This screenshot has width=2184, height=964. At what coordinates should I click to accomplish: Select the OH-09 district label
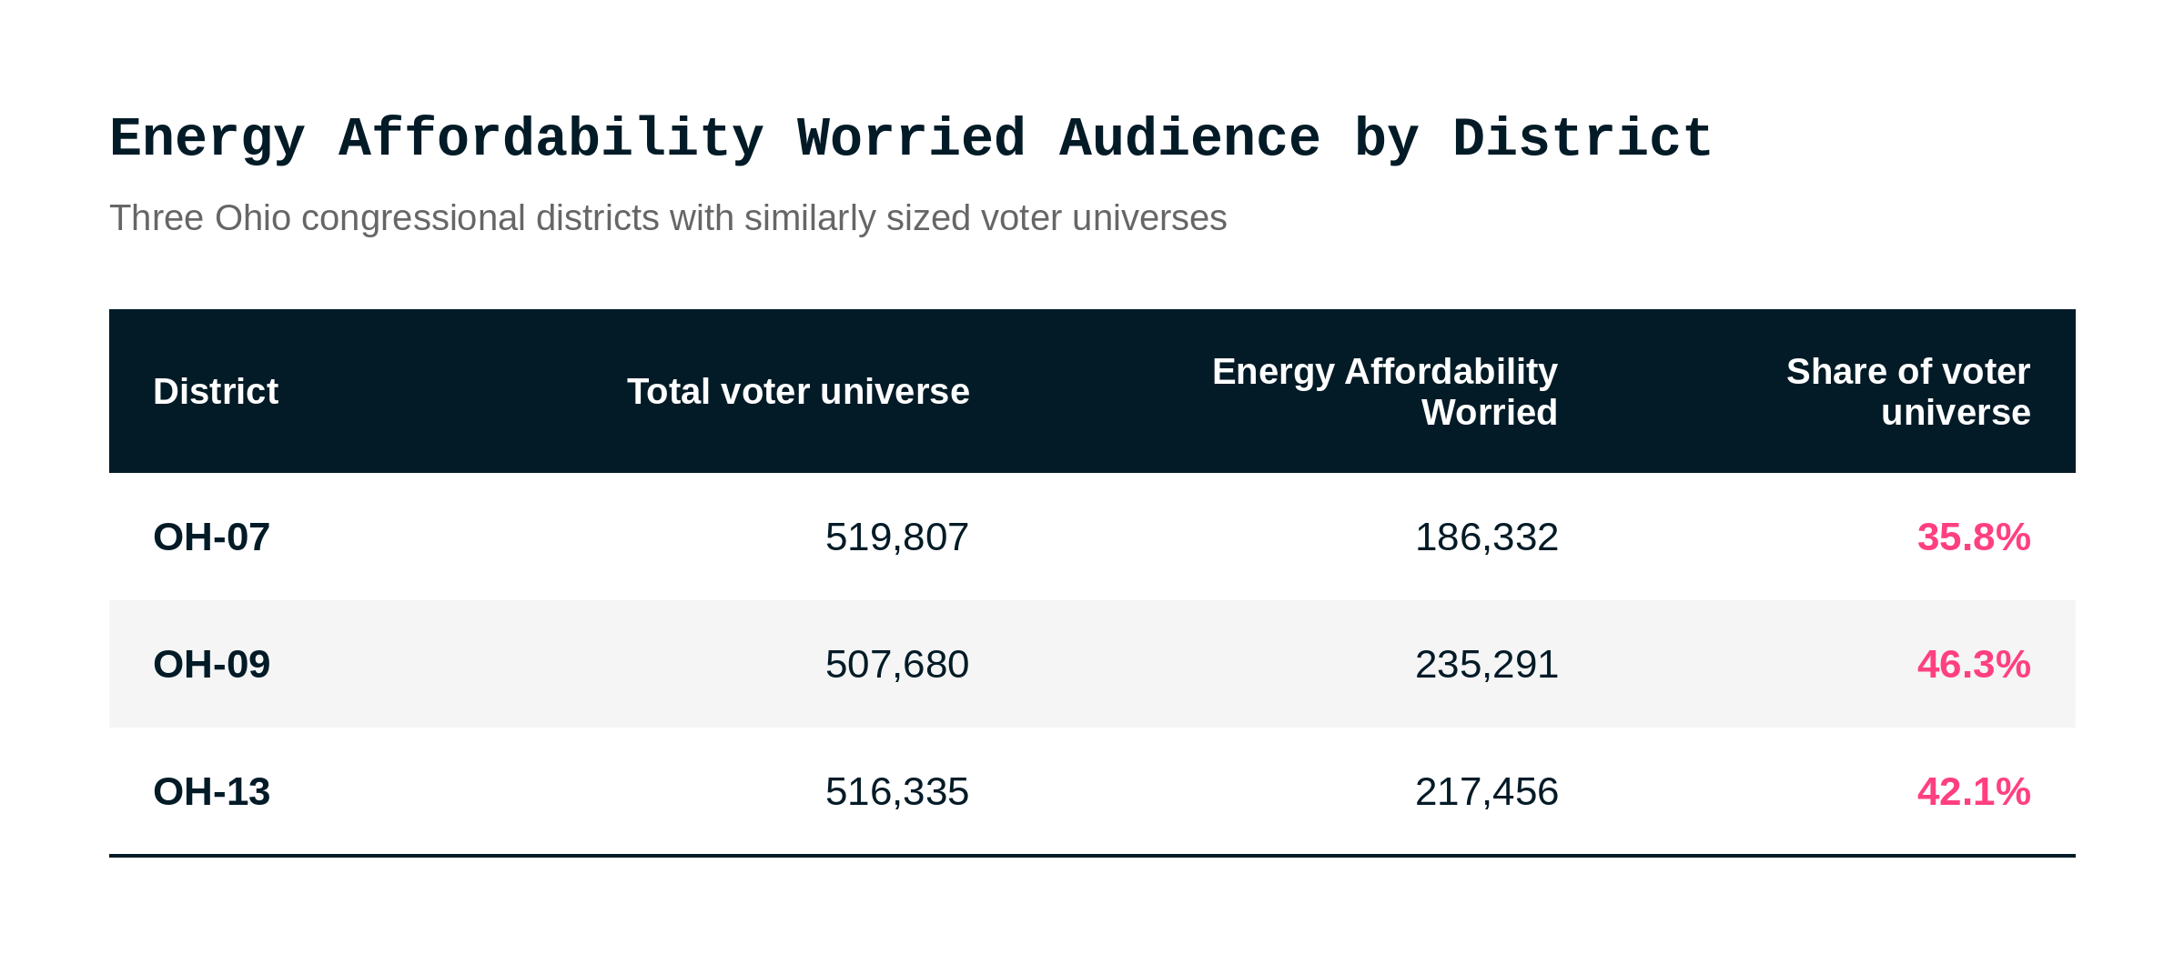211,665
